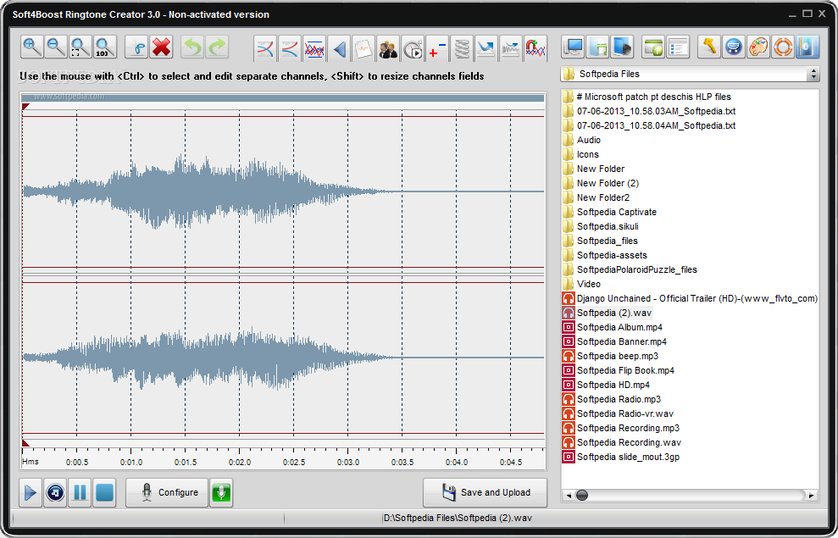Click the file list horizontal scrollbar thumb

point(582,496)
